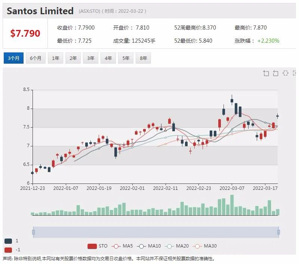Image resolution: width=299 pixels, height=264 pixels.
Task: Click the 8.5 price axis label
Action: click(26, 89)
